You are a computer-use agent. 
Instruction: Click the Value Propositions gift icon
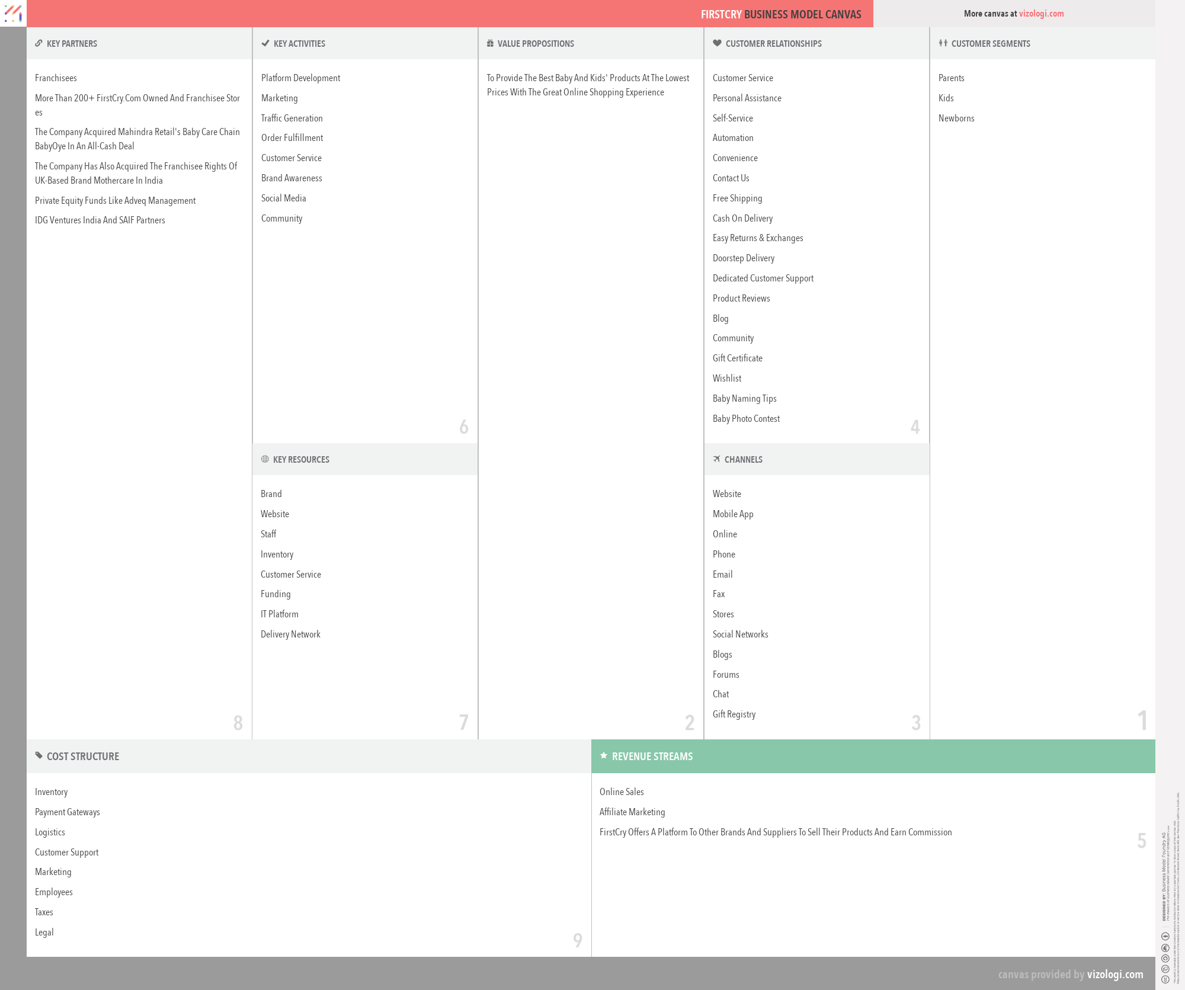pos(490,43)
